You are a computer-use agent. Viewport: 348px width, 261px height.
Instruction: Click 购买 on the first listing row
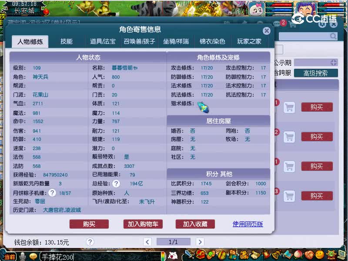tap(317, 107)
